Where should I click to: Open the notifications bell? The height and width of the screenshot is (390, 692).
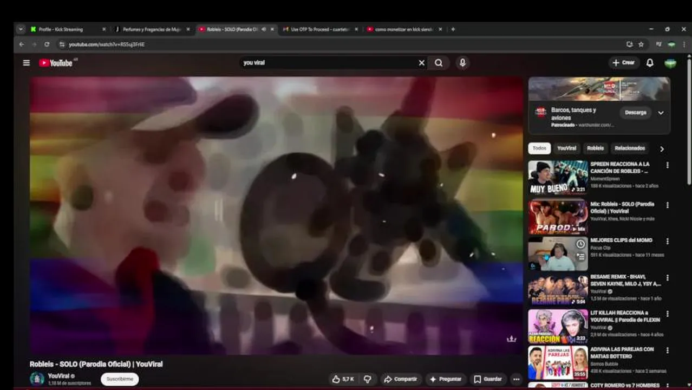point(650,63)
